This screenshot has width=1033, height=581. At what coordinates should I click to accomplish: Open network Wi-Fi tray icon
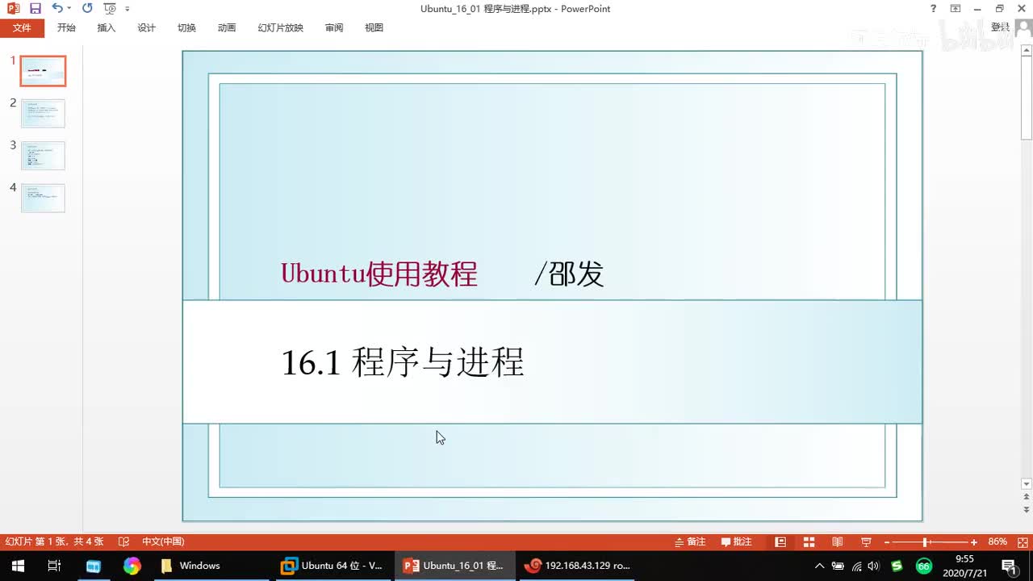pos(857,566)
